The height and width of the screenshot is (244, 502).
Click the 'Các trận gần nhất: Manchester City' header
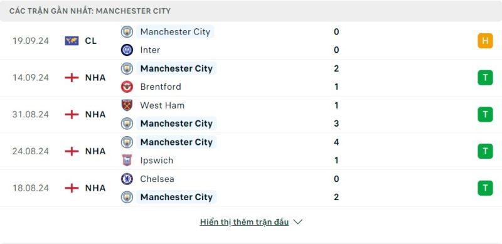click(x=90, y=11)
